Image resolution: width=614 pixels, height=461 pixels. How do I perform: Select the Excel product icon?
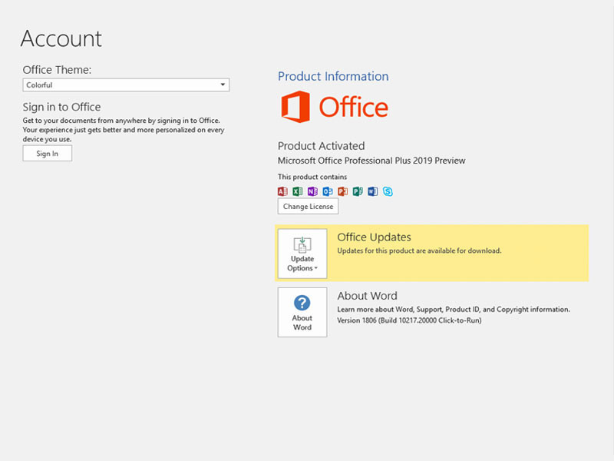pyautogui.click(x=298, y=191)
